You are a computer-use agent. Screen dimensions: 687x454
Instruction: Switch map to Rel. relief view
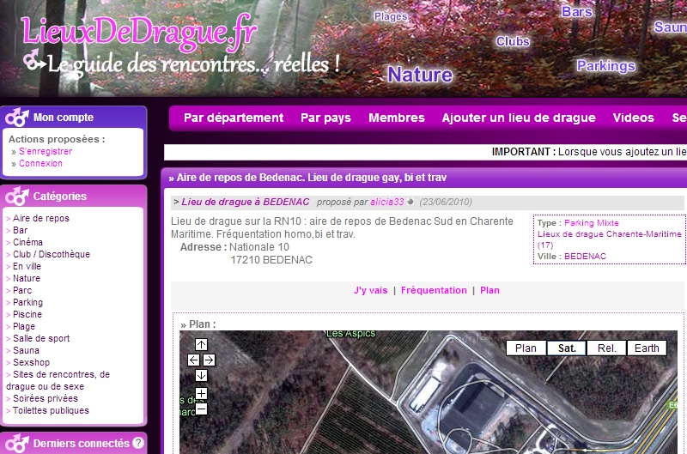[x=607, y=348]
